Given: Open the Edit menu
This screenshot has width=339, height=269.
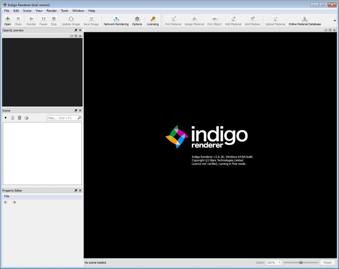Looking at the screenshot, I should [x=16, y=10].
